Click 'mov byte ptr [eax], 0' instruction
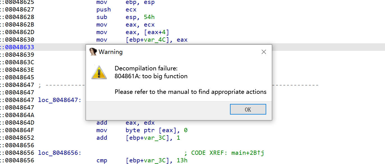This screenshot has width=385, height=164. 142,130
